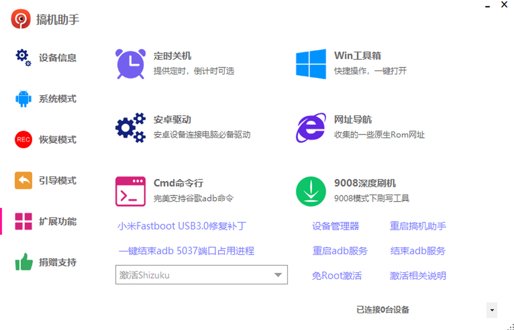Open the Cmd命令行 terminal icon
This screenshot has height=330, width=514.
click(131, 190)
